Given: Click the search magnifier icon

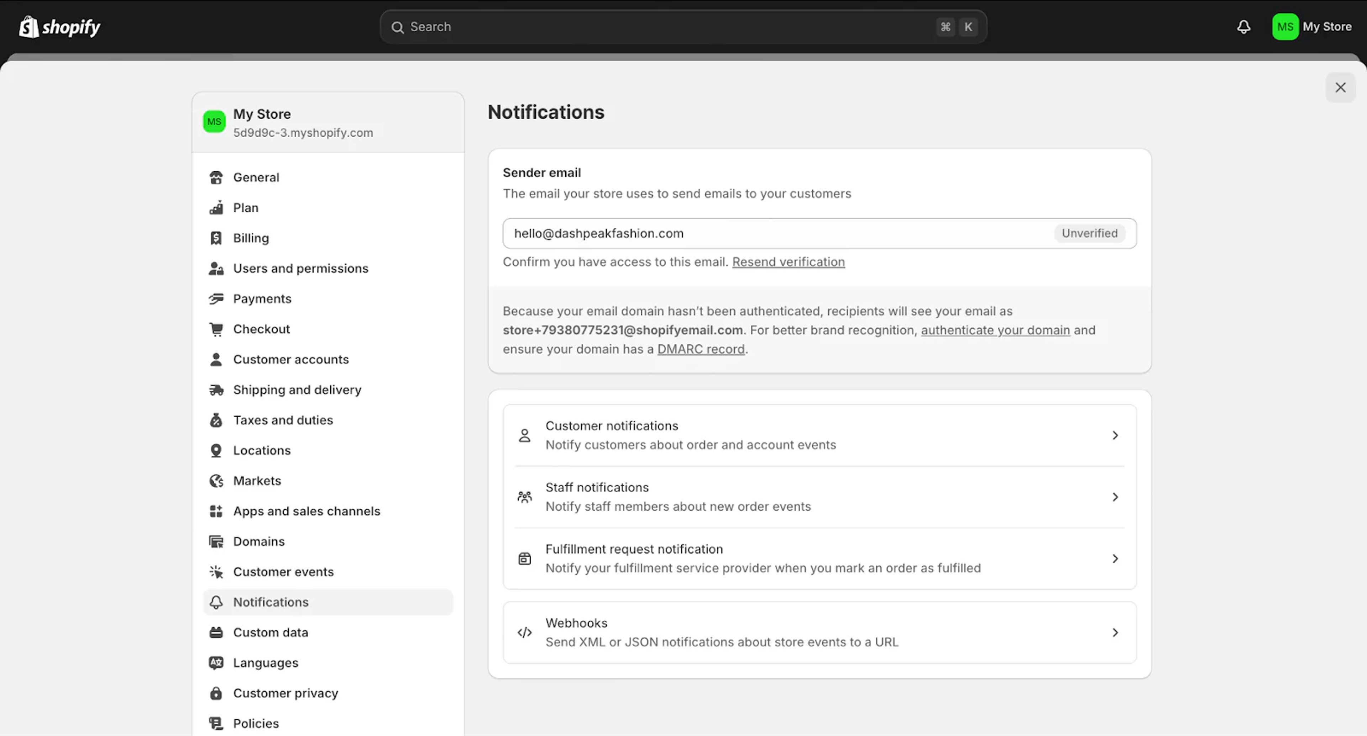Looking at the screenshot, I should point(398,27).
